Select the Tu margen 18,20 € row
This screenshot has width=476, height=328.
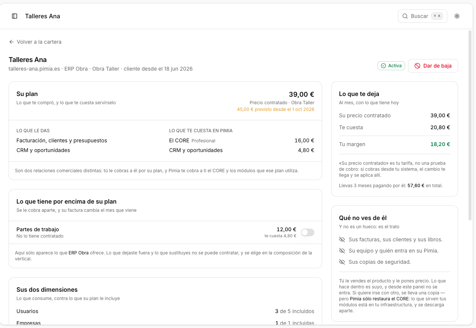pyautogui.click(x=395, y=144)
